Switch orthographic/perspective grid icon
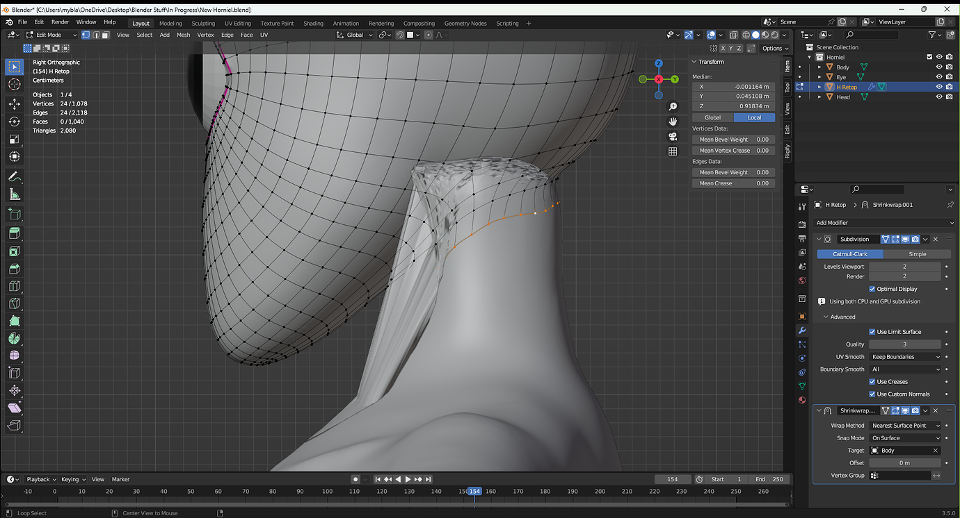Screen dimensions: 960x518 click(673, 151)
